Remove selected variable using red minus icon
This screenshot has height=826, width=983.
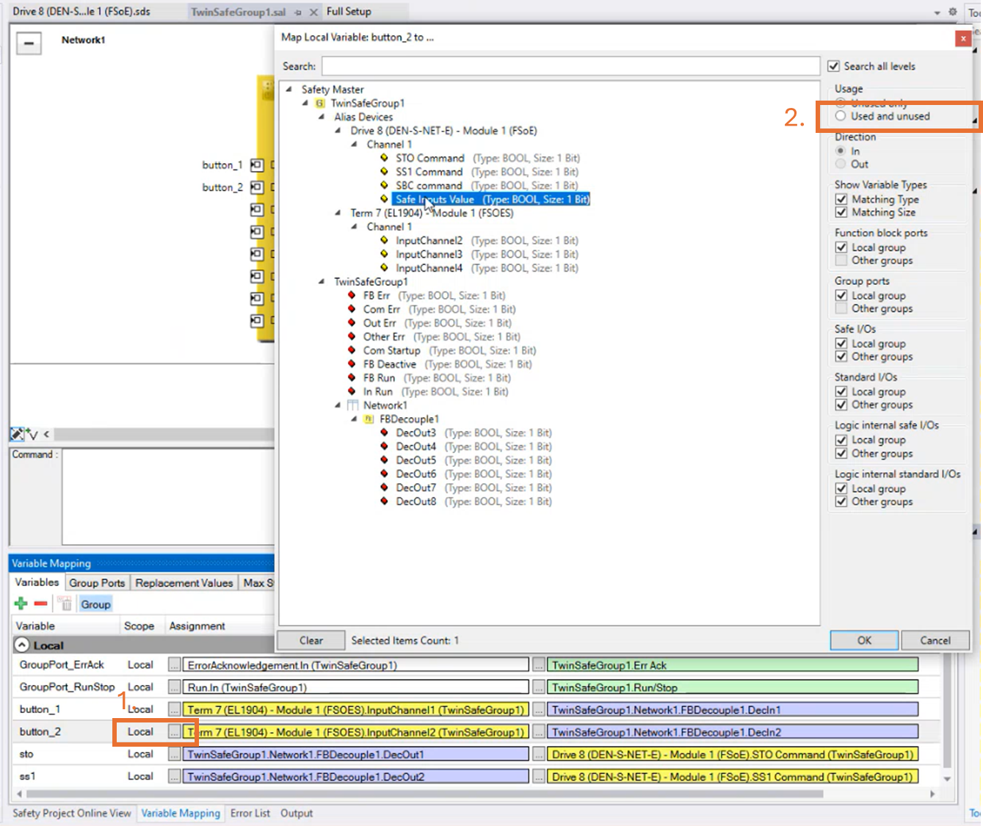pyautogui.click(x=40, y=603)
